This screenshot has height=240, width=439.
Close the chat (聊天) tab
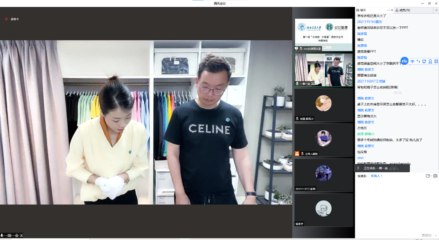point(392,10)
